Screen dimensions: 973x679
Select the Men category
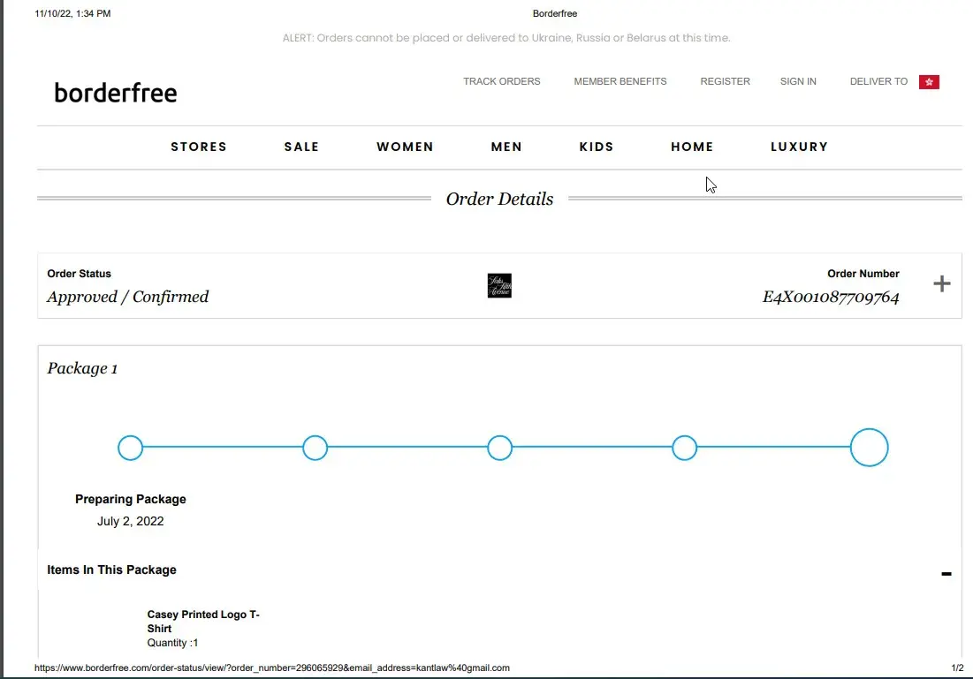[506, 147]
